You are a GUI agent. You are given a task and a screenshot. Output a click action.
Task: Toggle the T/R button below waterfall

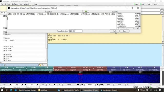(x=154, y=85)
